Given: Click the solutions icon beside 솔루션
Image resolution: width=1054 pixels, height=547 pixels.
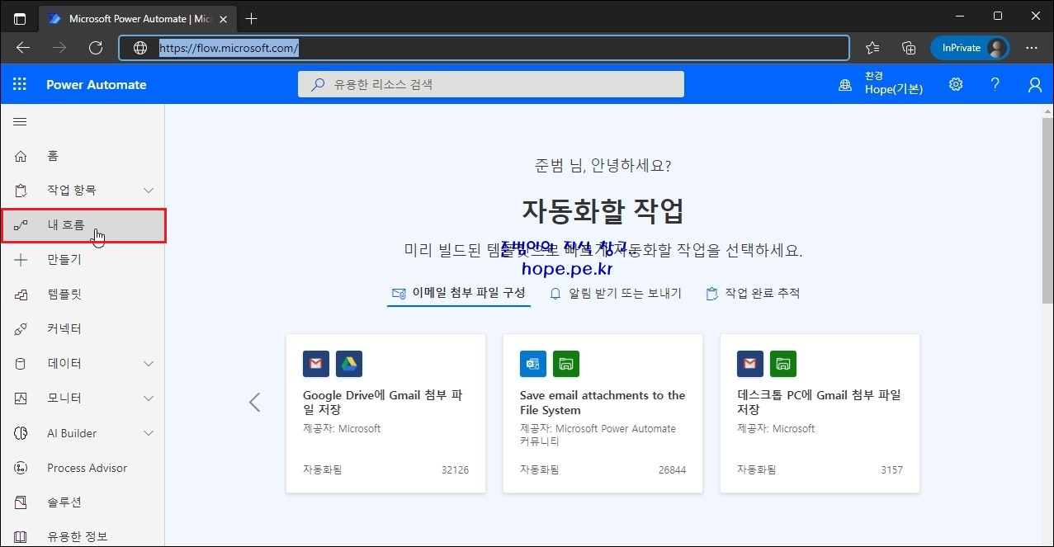Looking at the screenshot, I should coord(21,502).
